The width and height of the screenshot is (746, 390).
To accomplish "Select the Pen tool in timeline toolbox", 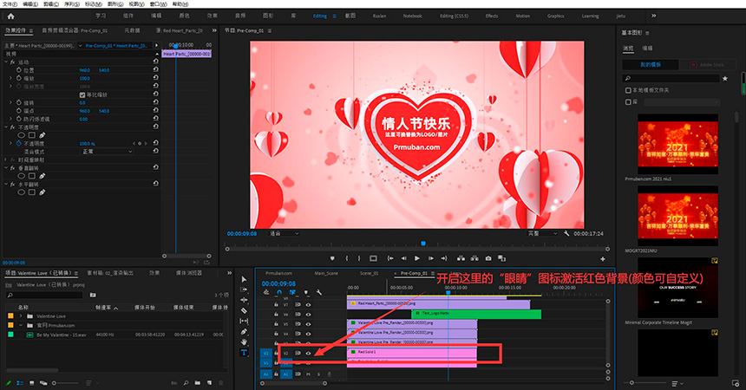I will pos(244,332).
